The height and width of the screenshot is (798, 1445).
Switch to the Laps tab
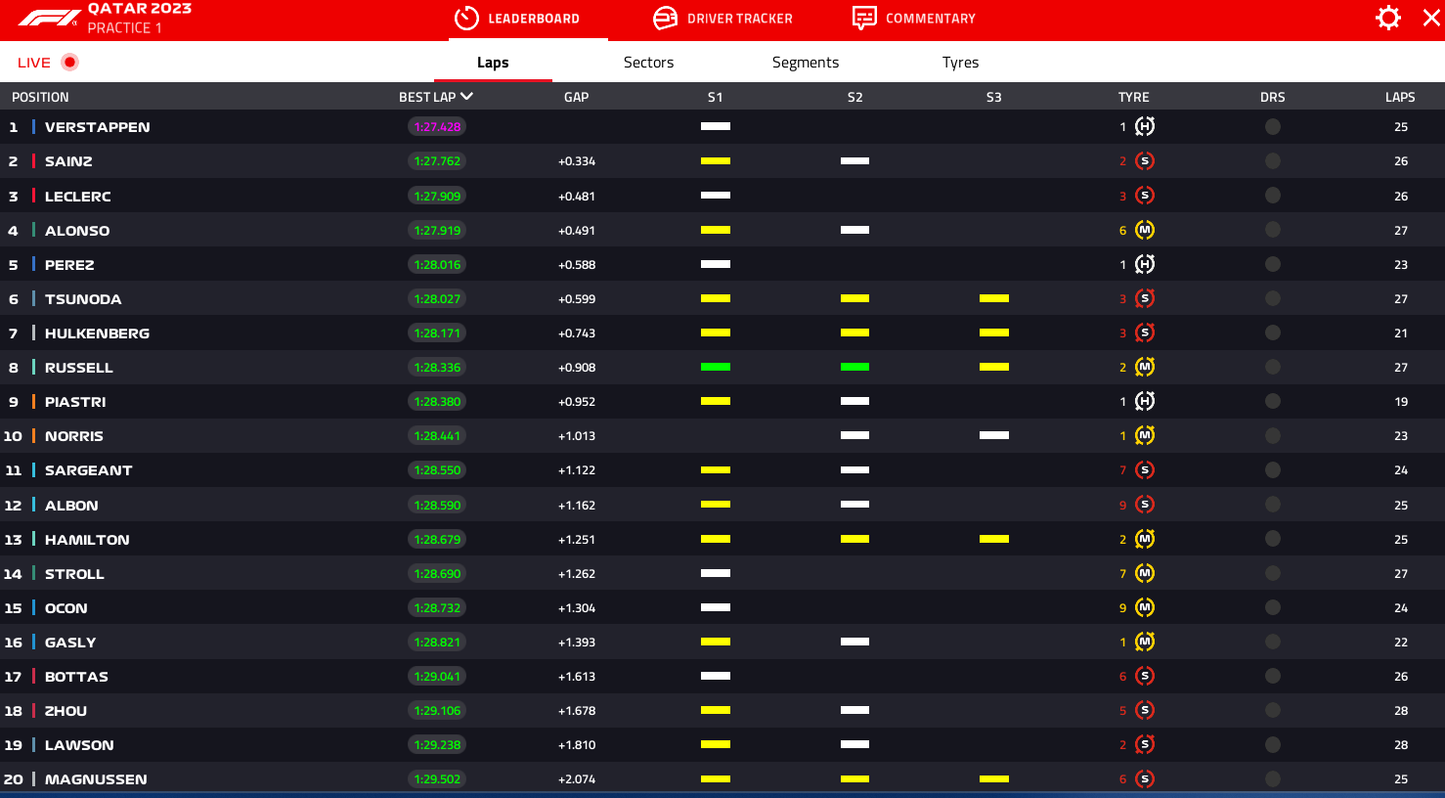click(x=493, y=63)
